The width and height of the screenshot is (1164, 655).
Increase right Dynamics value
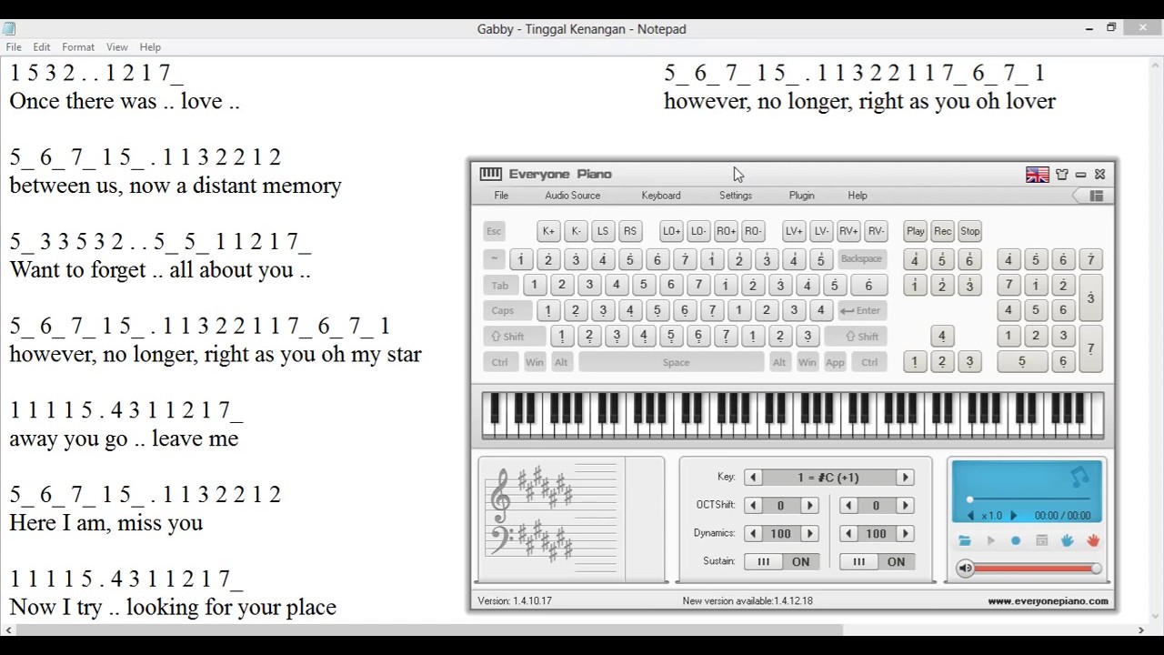click(905, 534)
